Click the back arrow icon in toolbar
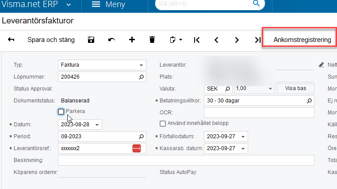 click(x=11, y=40)
